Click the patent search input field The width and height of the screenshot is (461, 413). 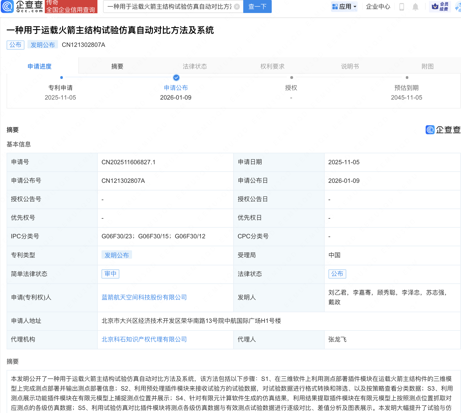coord(169,7)
